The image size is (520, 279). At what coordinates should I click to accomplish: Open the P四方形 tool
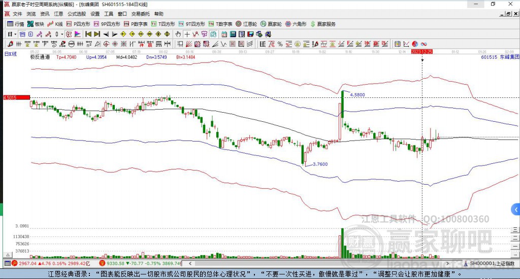78,24
